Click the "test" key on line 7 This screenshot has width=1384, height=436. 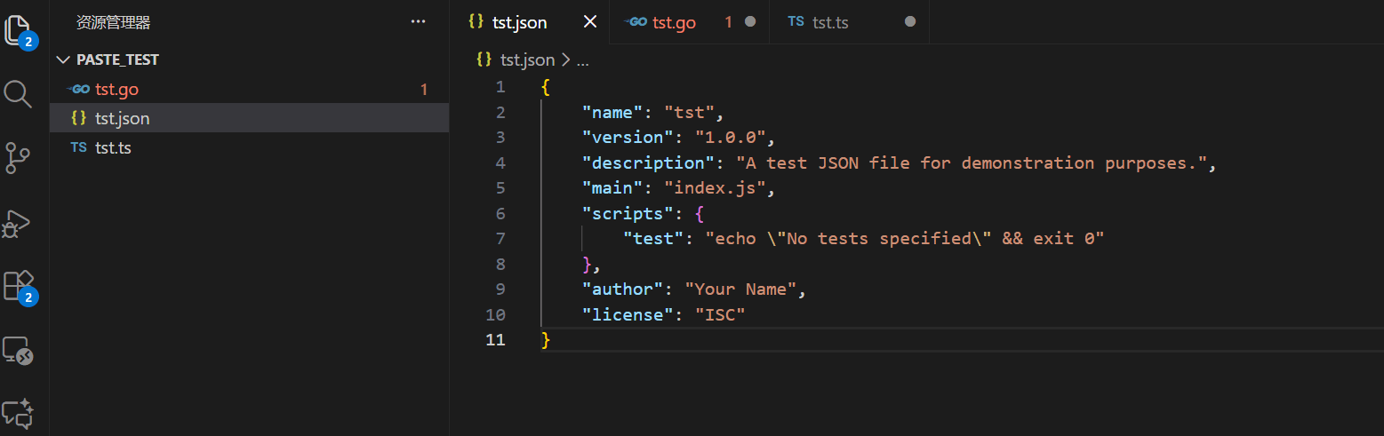pyautogui.click(x=653, y=239)
